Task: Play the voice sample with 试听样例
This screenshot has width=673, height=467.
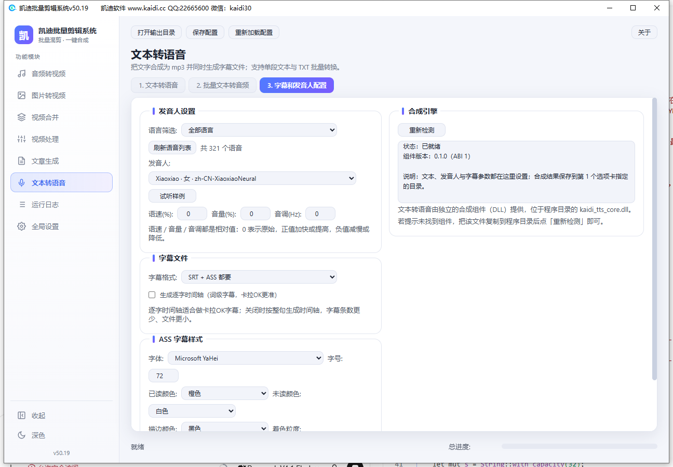Action: 172,196
